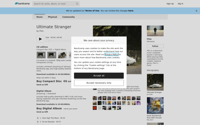The width and height of the screenshot is (200, 125).
Task: Click the search magnifier icon
Action: pyautogui.click(x=77, y=4)
